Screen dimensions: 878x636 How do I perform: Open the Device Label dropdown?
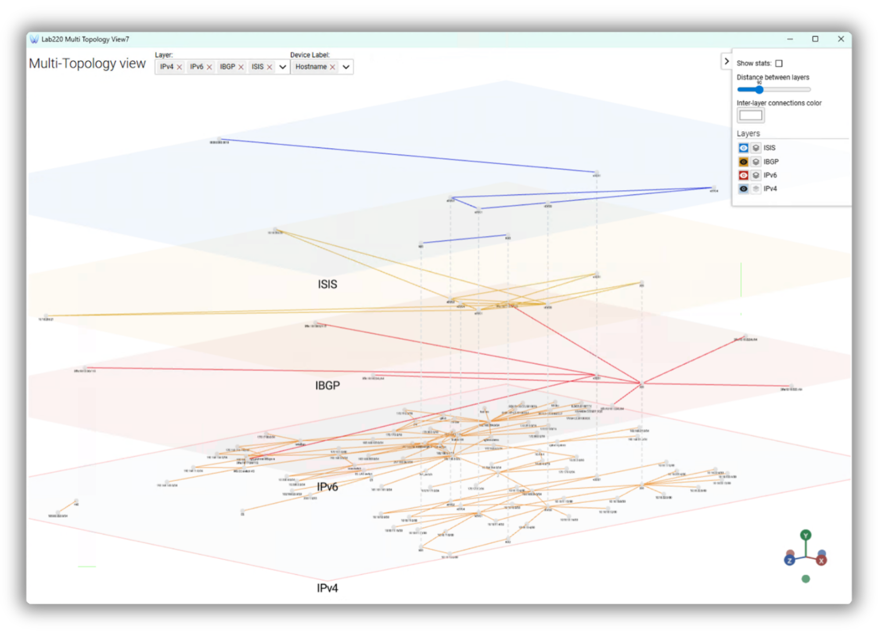pos(346,67)
